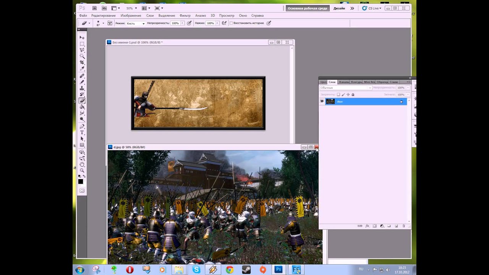Screen dimensions: 489x275
Task: Select the Move tool
Action: (x=82, y=37)
